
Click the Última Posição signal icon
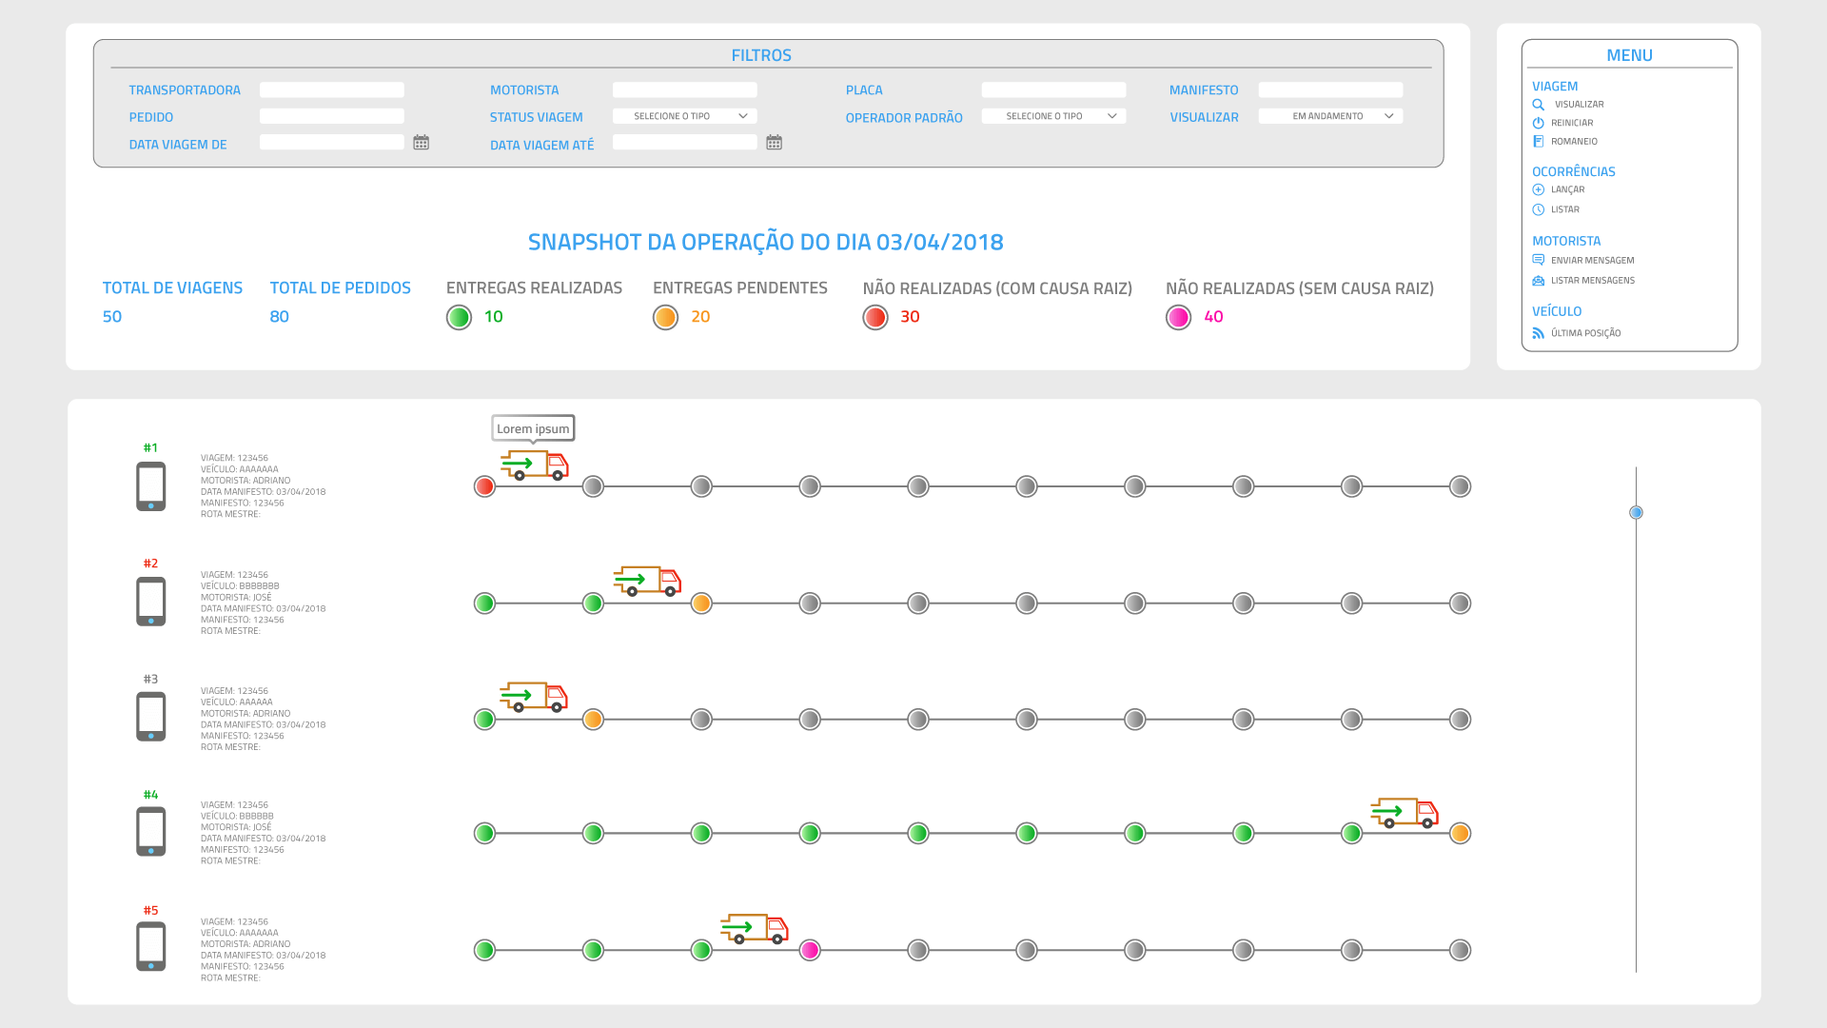(1538, 333)
